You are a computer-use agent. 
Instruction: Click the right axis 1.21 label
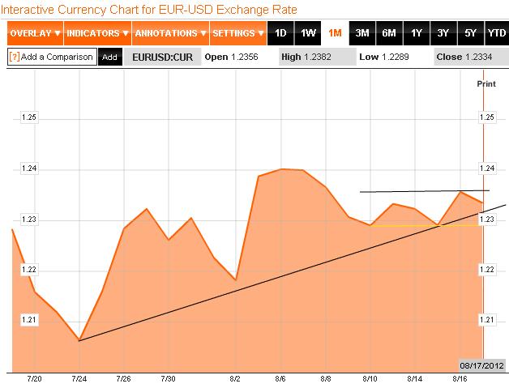point(487,320)
